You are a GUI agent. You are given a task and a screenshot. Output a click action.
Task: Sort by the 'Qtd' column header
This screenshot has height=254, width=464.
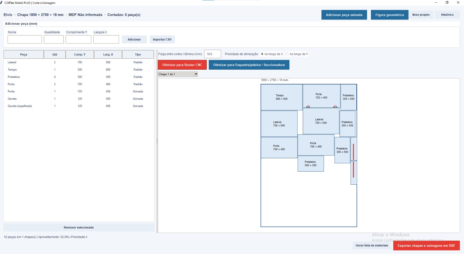[x=55, y=55]
